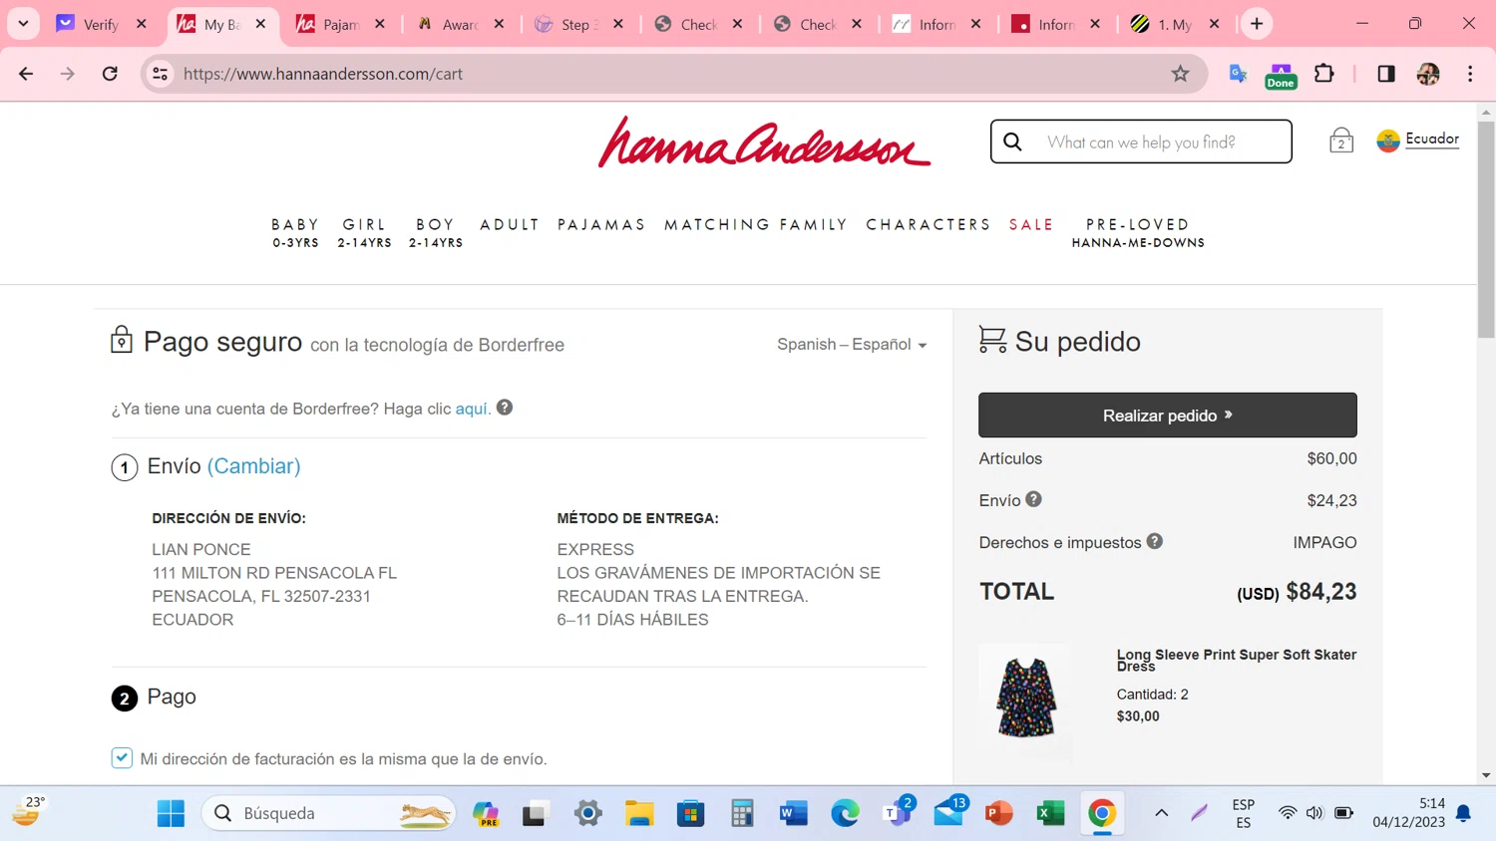Toggle the browser side panel icon
The height and width of the screenshot is (841, 1496).
click(x=1385, y=74)
